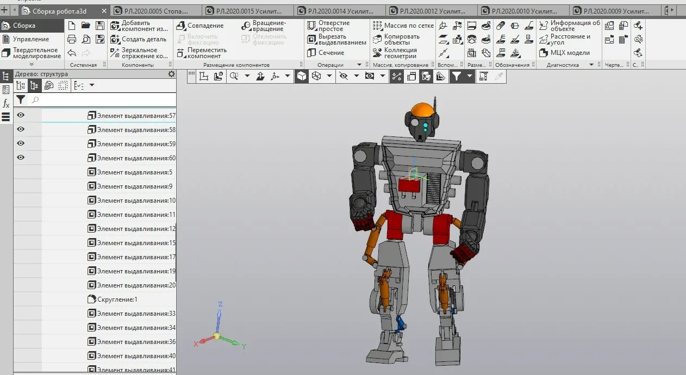
Task: Switch to РЛ.2020.0012 Усилит tab
Action: 432,11
